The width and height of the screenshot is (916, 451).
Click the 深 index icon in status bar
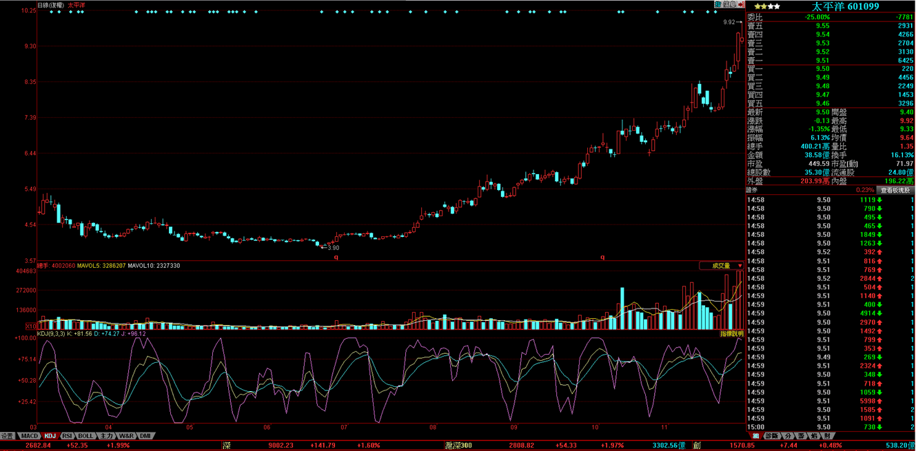pos(225,446)
